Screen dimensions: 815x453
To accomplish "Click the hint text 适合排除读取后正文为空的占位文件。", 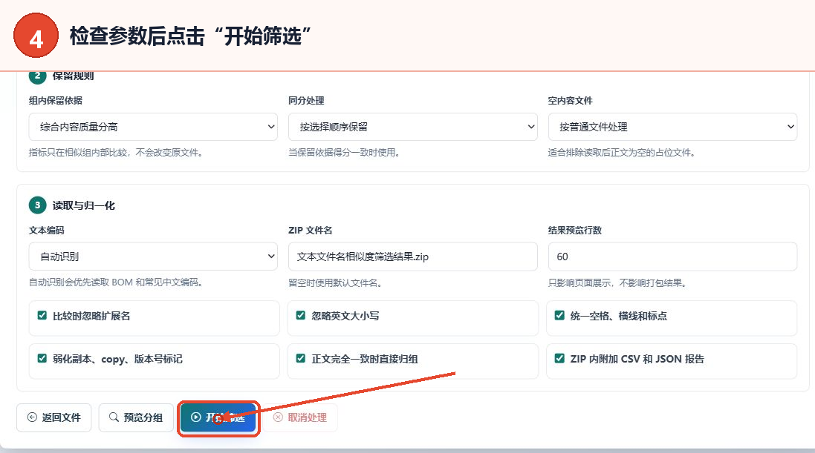I will pyautogui.click(x=622, y=153).
